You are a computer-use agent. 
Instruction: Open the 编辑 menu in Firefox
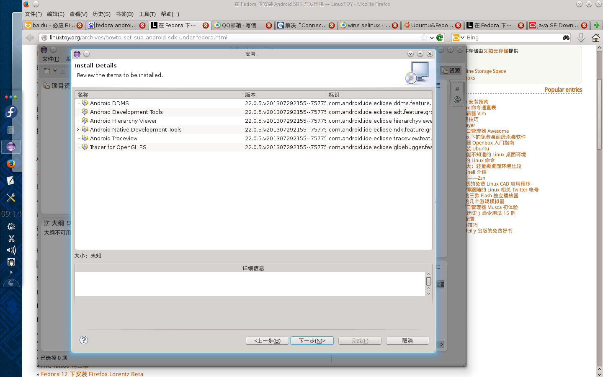click(x=56, y=14)
